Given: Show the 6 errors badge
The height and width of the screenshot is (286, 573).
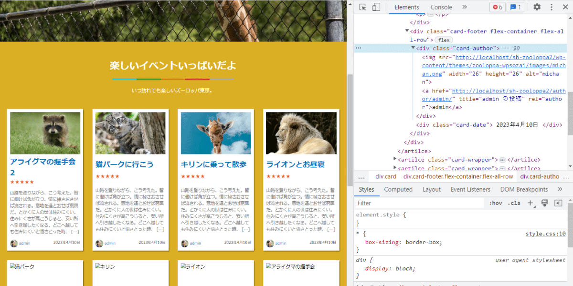Looking at the screenshot, I should (498, 7).
